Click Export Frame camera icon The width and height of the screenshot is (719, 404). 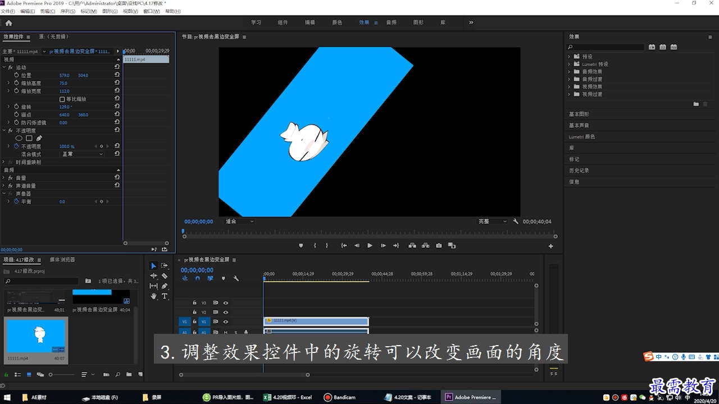point(439,246)
